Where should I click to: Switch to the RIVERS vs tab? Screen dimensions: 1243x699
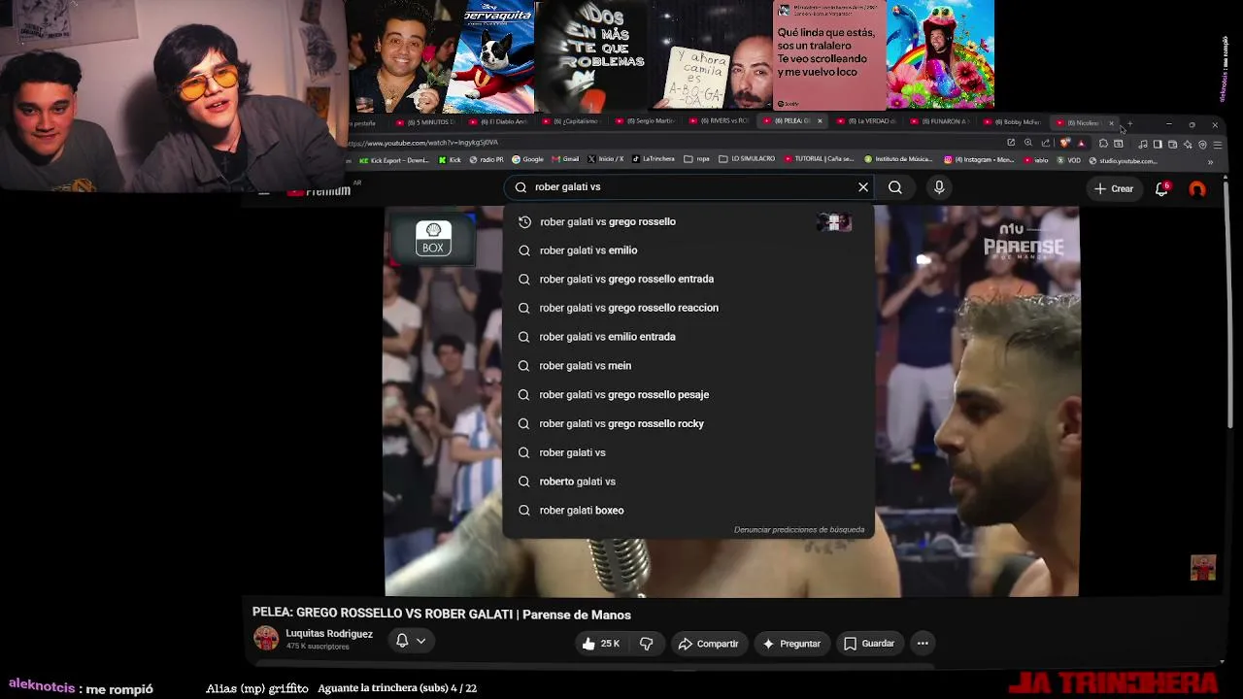(721, 122)
